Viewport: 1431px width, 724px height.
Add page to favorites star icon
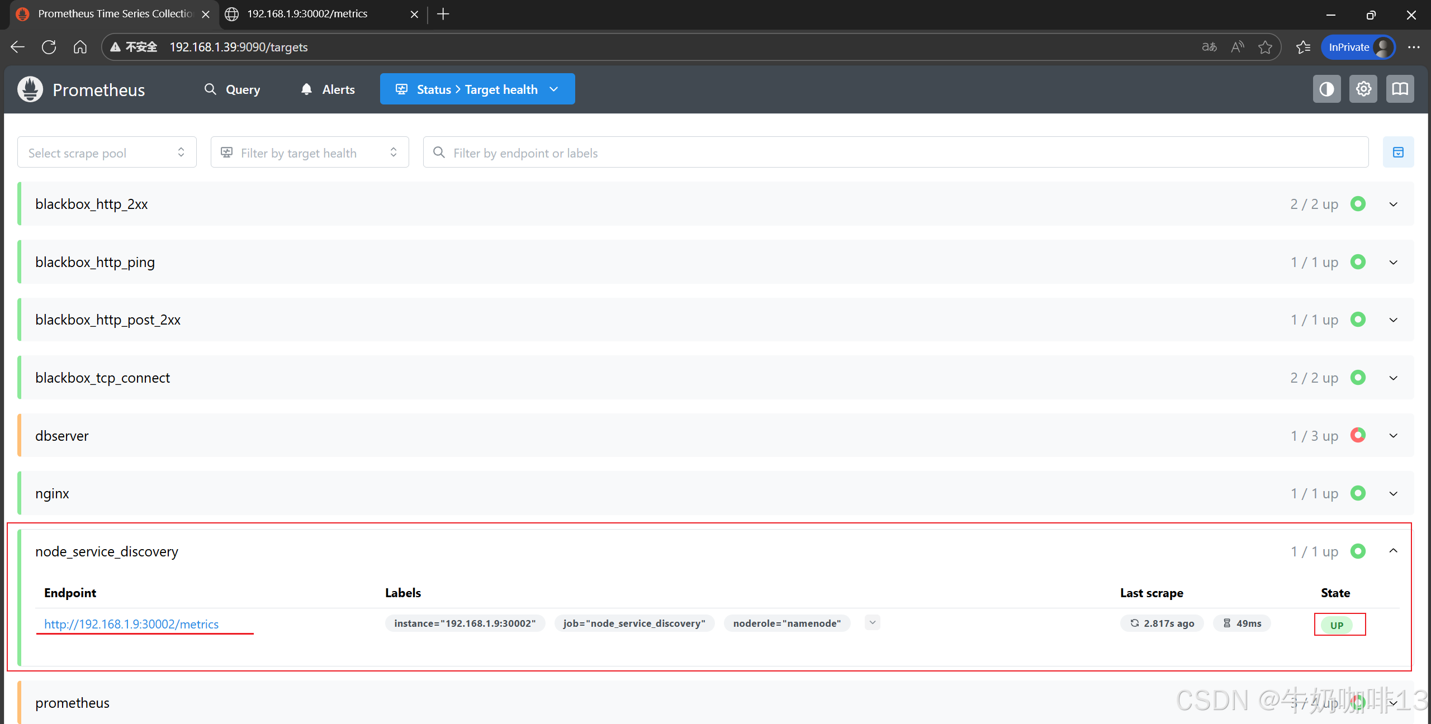click(x=1265, y=47)
